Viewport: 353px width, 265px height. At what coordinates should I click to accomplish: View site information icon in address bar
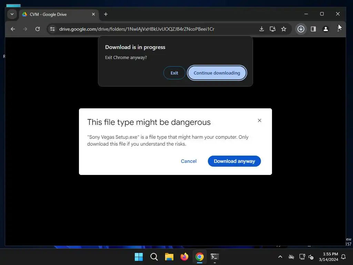pyautogui.click(x=52, y=29)
